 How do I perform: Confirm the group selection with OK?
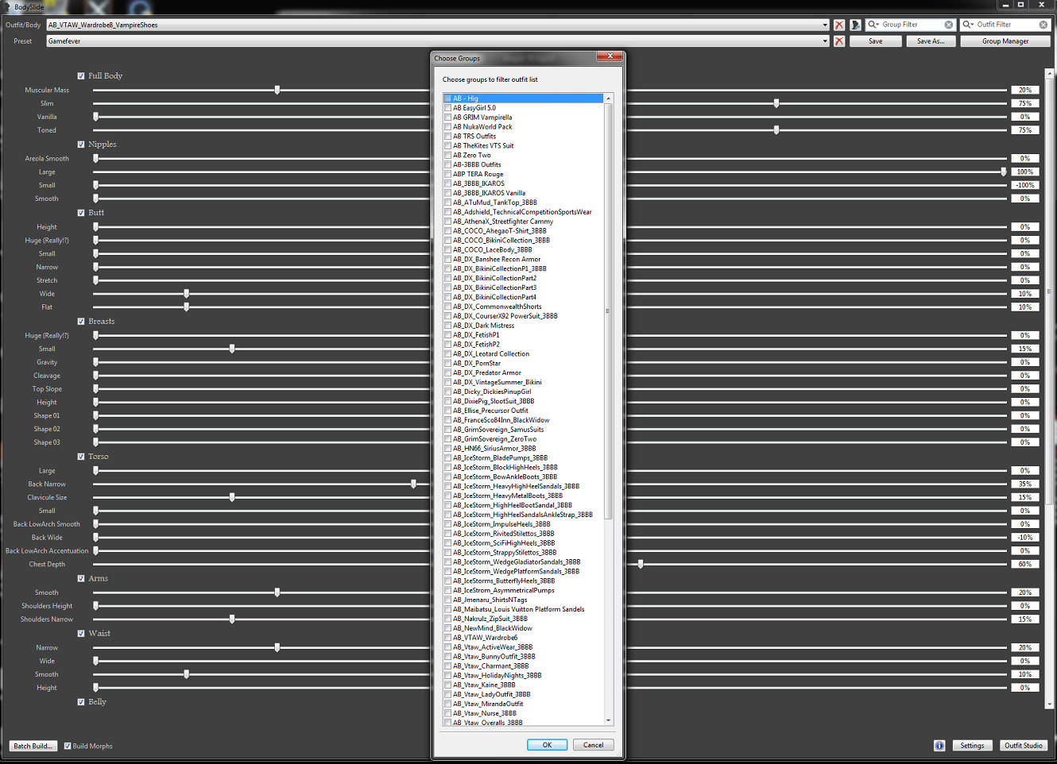547,745
